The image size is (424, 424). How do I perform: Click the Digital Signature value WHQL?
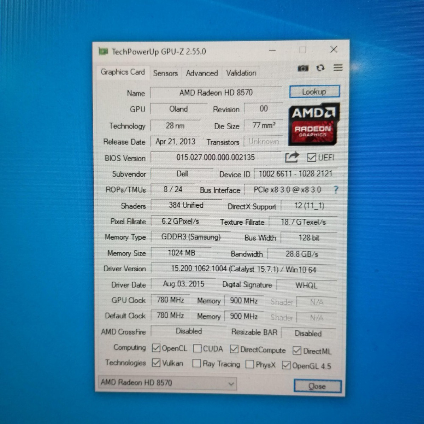(x=306, y=285)
